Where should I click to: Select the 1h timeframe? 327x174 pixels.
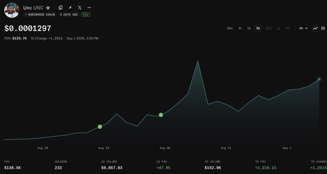[x=240, y=28]
